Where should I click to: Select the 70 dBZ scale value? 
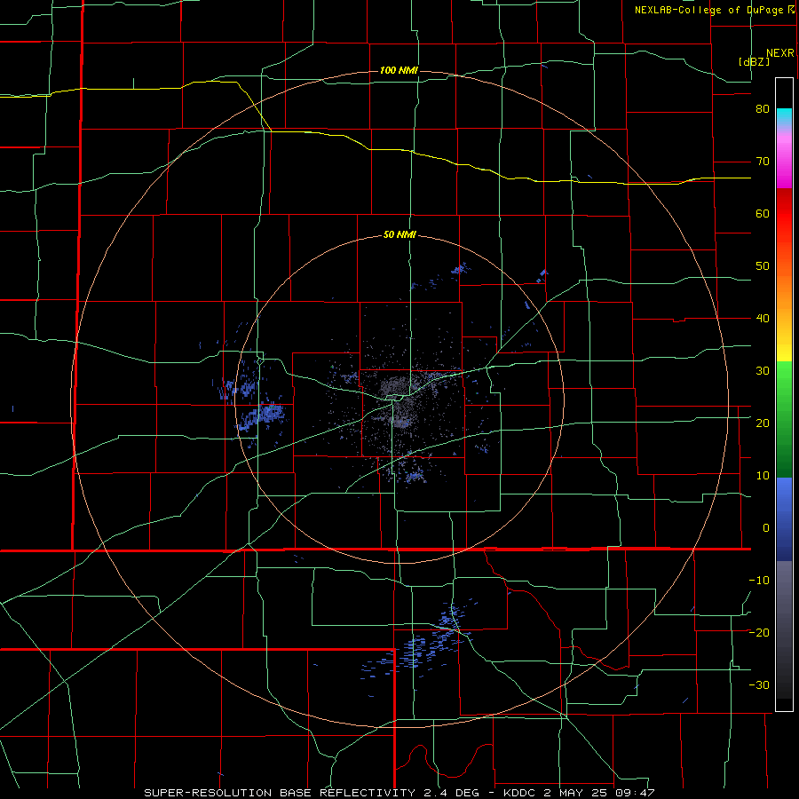[763, 162]
